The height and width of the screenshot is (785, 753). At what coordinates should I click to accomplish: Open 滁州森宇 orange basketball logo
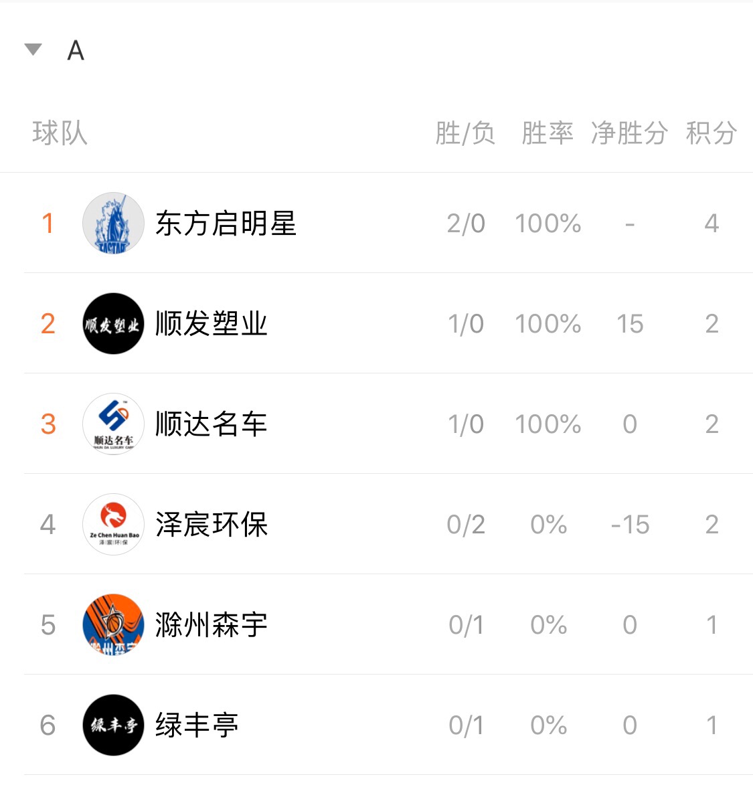[x=113, y=624]
